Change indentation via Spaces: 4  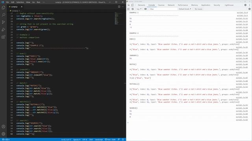click(x=77, y=139)
